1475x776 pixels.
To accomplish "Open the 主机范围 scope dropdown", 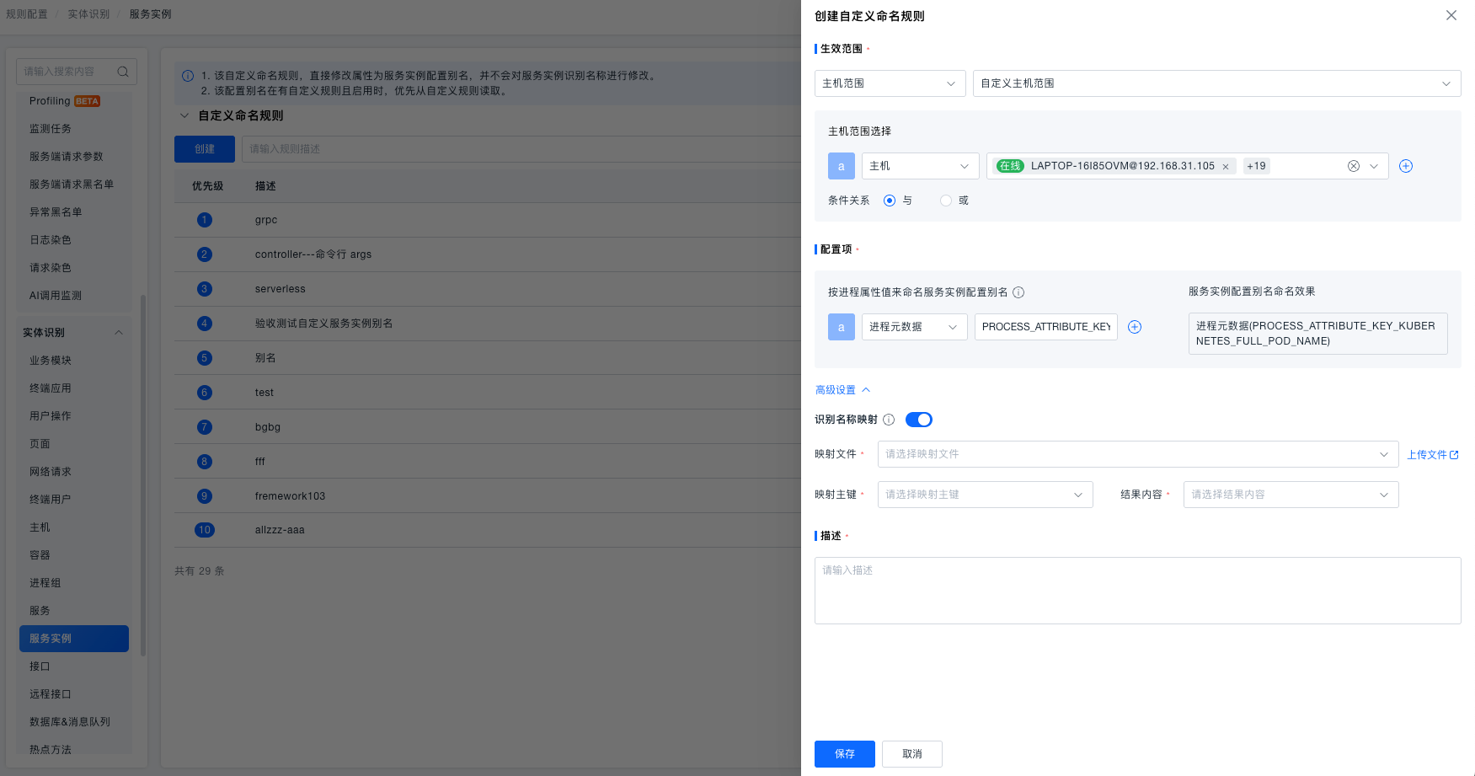I will click(x=890, y=83).
